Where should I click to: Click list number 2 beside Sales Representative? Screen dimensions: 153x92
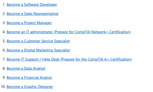pos(4,14)
